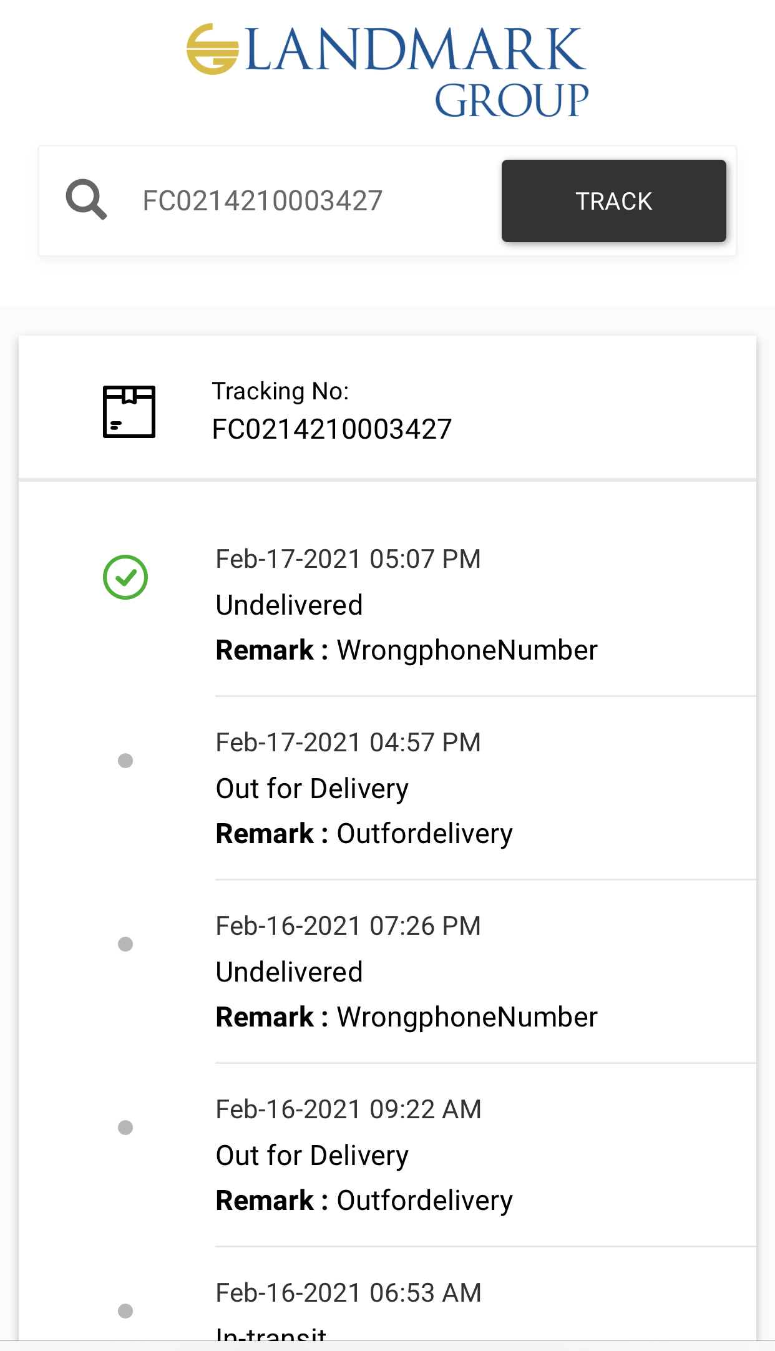Tap the green checkmark status icon

tap(125, 577)
